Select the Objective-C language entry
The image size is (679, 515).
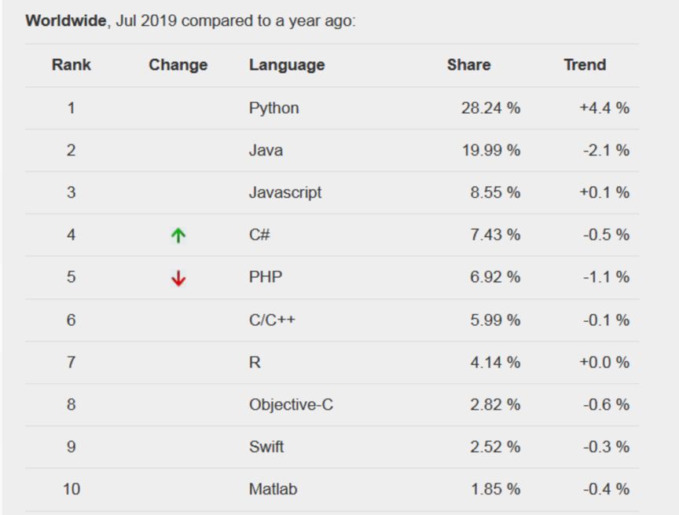coord(291,405)
